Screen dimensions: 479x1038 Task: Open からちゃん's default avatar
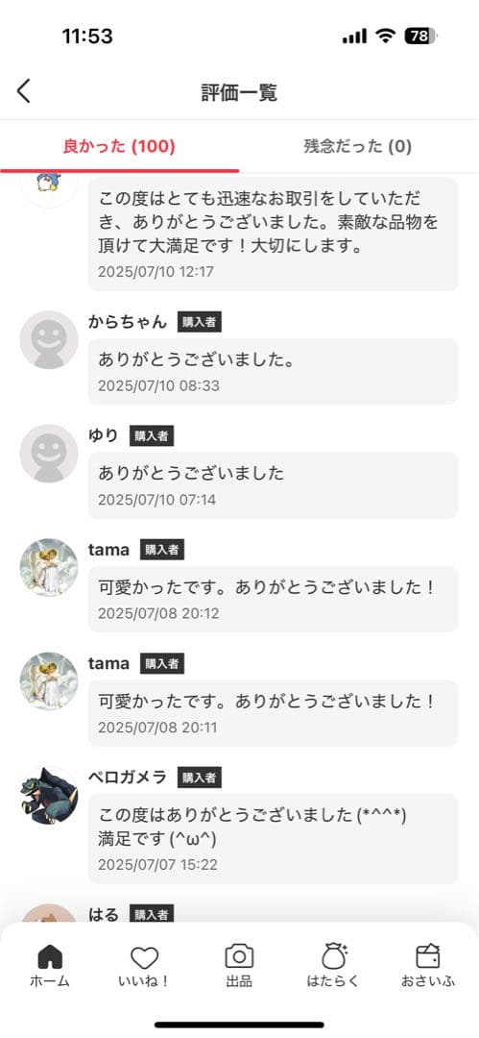pyautogui.click(x=49, y=339)
